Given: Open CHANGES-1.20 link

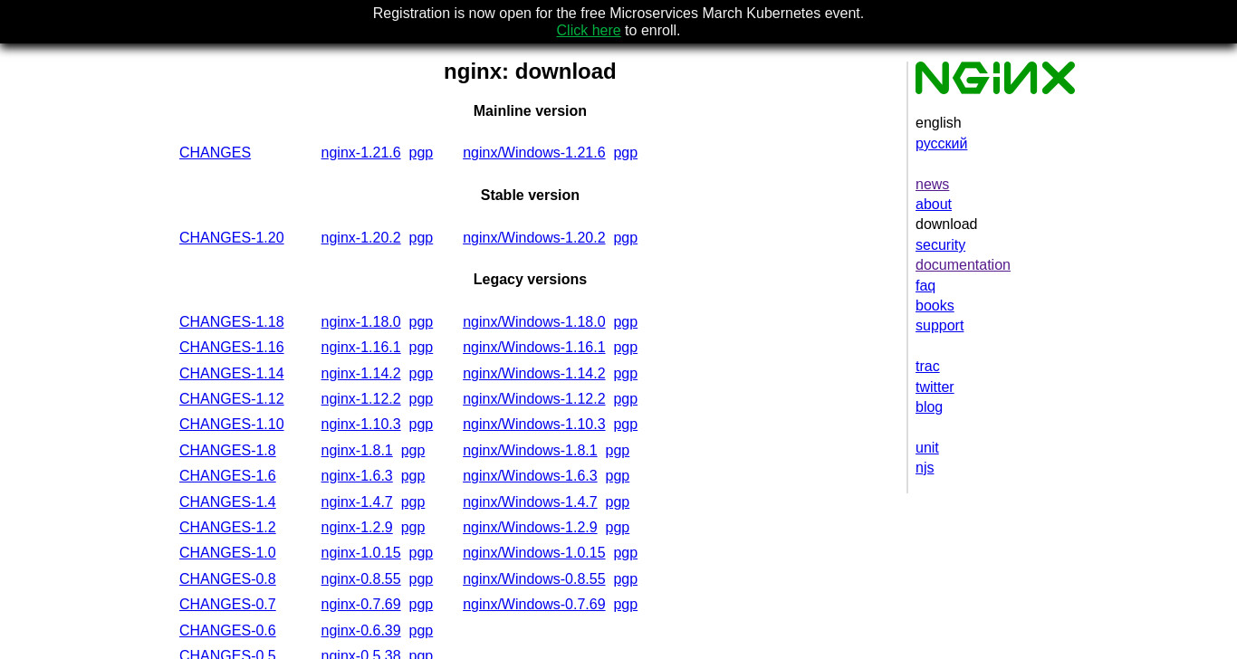Looking at the screenshot, I should click(232, 238).
